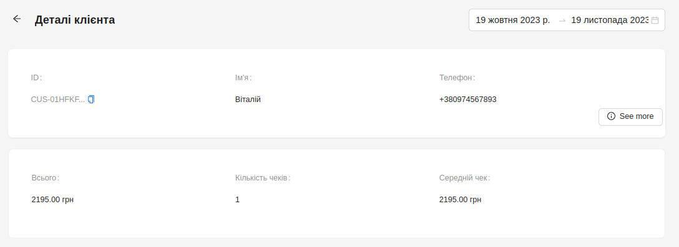Click the Телефон field label
This screenshot has height=247, width=679.
click(457, 78)
